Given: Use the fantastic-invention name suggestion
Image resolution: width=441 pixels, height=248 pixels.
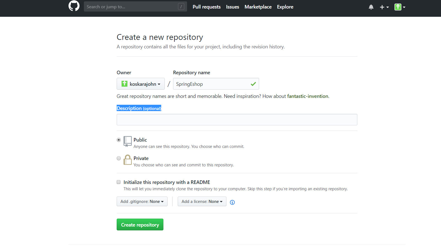Looking at the screenshot, I should 308,96.
